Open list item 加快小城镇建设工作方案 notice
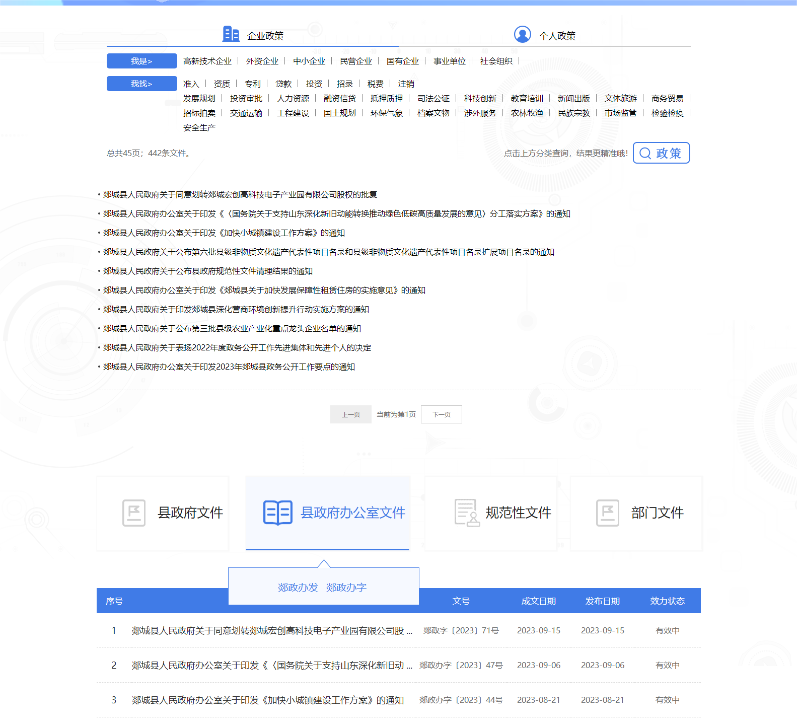Viewport: 797px width, 725px height. (x=224, y=233)
